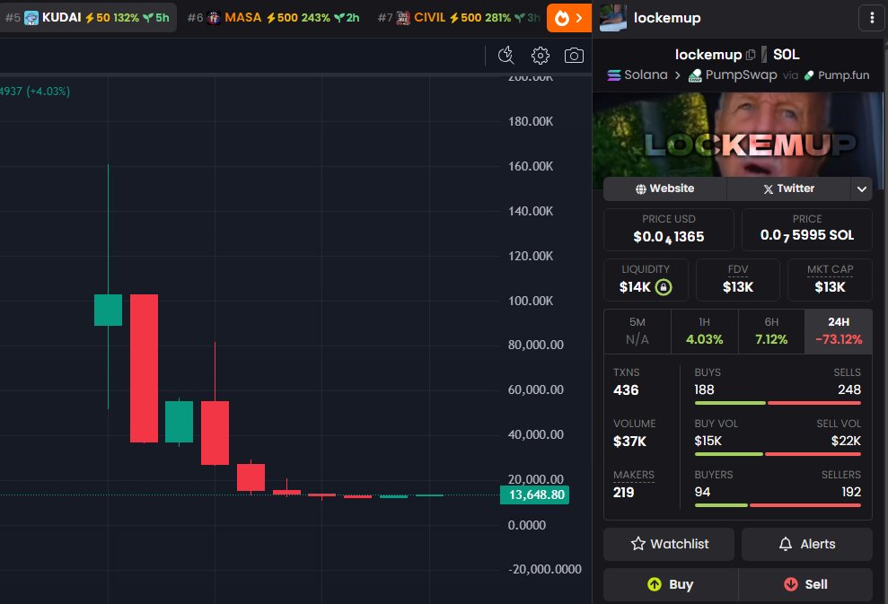Click the PRICE USD box
888x604 pixels.
coord(669,229)
